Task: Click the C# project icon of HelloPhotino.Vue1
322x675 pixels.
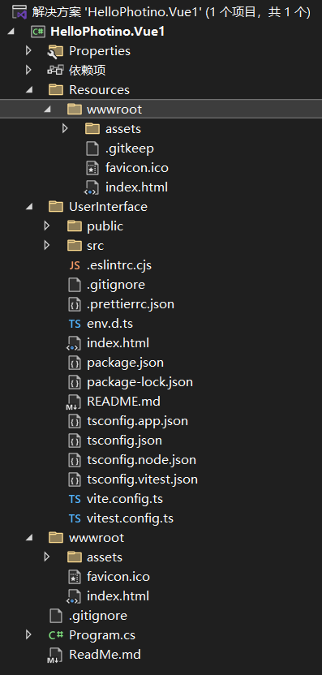Action: click(38, 32)
